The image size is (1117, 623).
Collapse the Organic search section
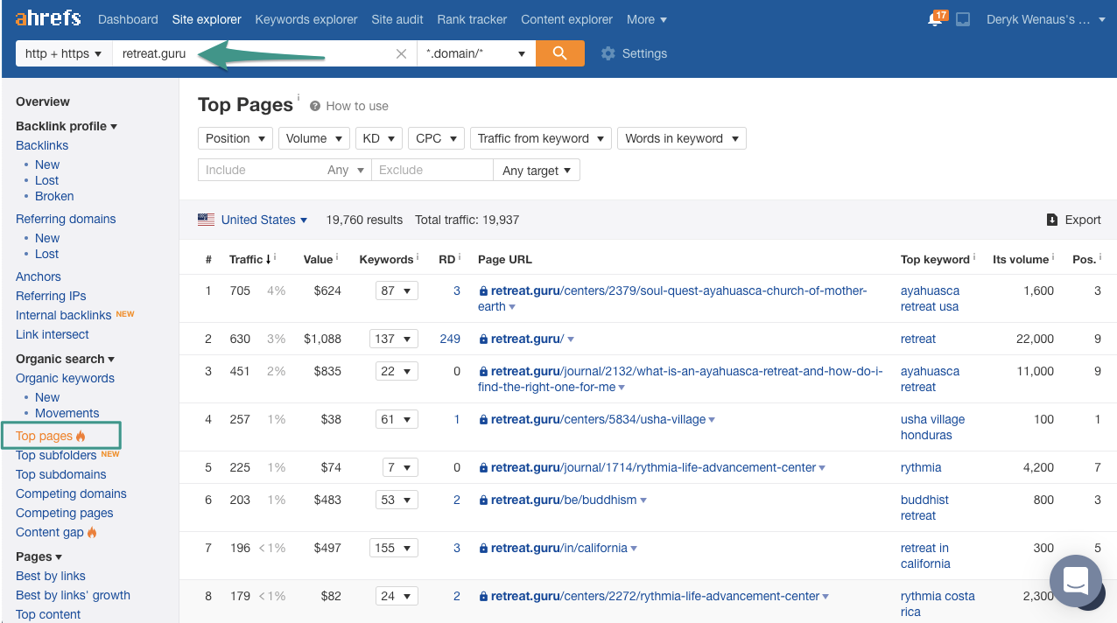[x=66, y=359]
